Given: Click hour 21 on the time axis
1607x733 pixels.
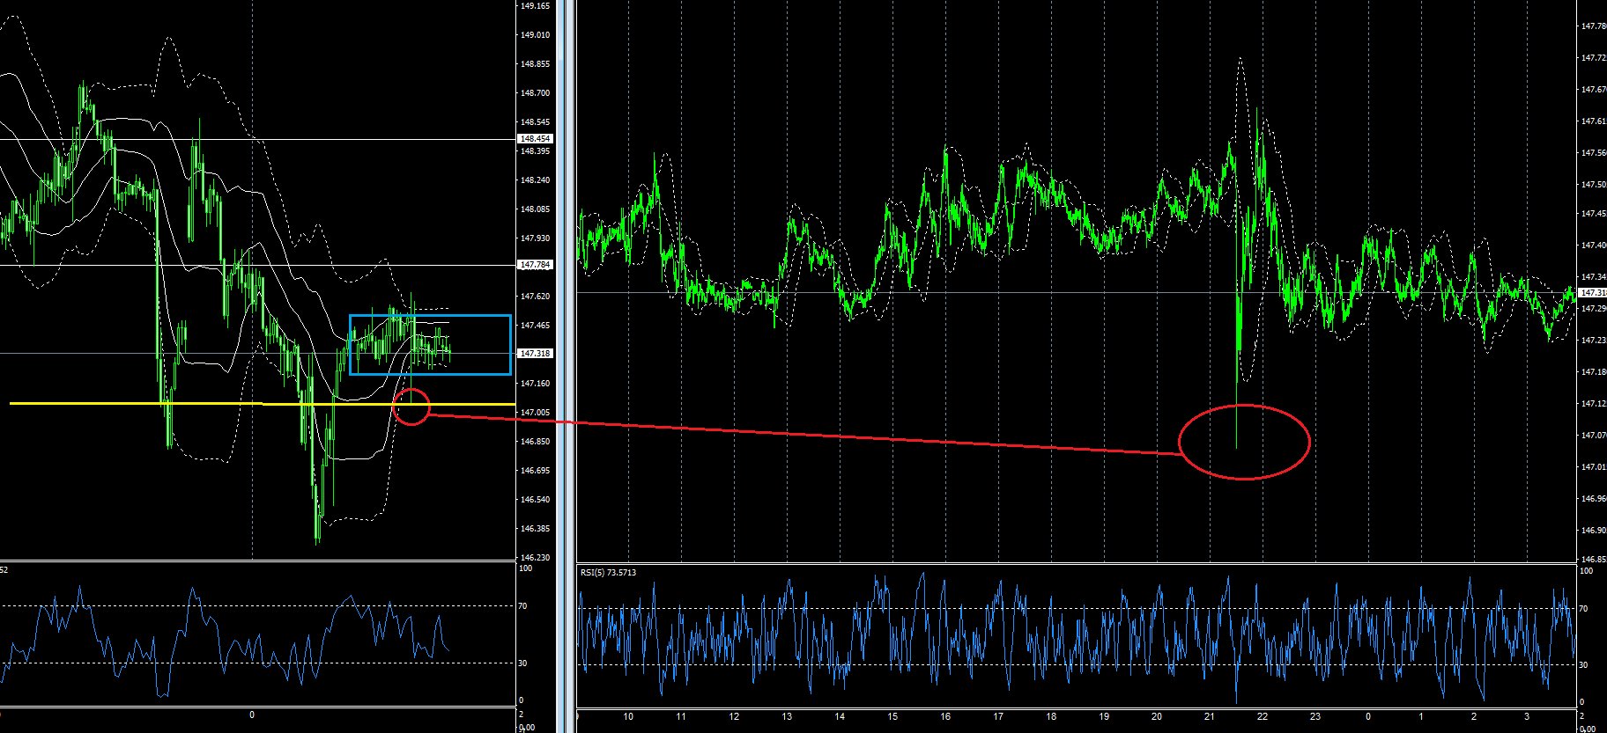Looking at the screenshot, I should click(x=1210, y=716).
